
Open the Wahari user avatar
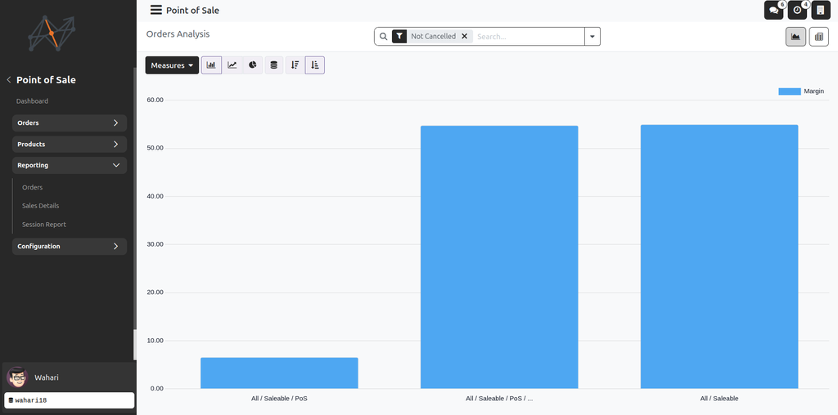click(17, 377)
